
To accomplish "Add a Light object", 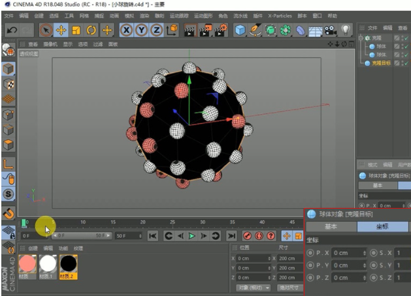I will 346,30.
